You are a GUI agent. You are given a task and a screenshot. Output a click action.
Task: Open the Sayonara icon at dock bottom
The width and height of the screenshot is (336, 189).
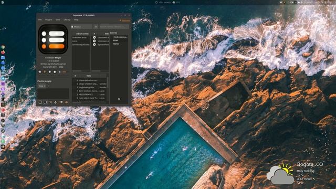coord(3,147)
